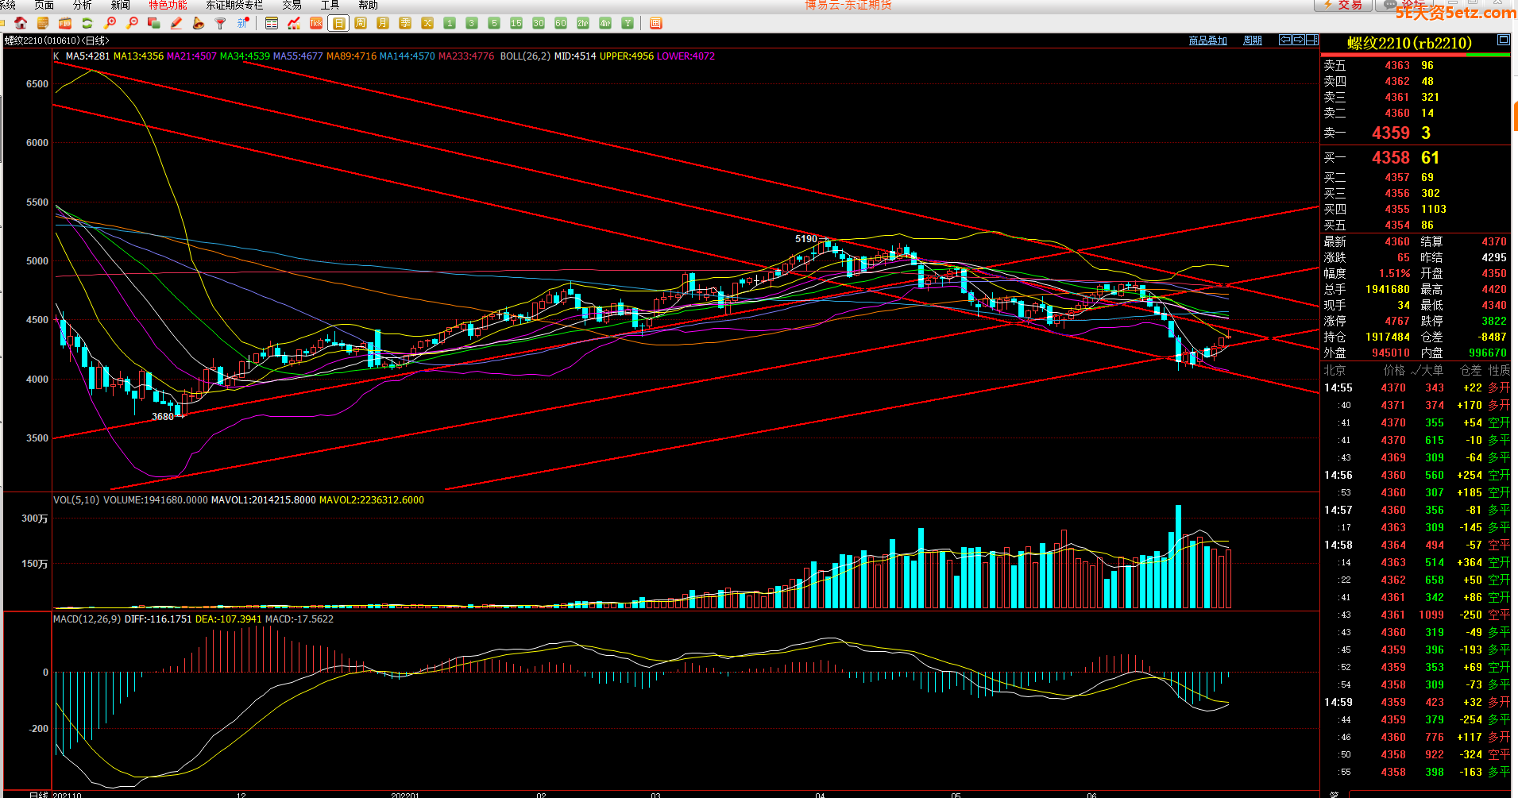The height and width of the screenshot is (798, 1518).
Task: Select the red pencil drawing tool
Action: point(176,23)
